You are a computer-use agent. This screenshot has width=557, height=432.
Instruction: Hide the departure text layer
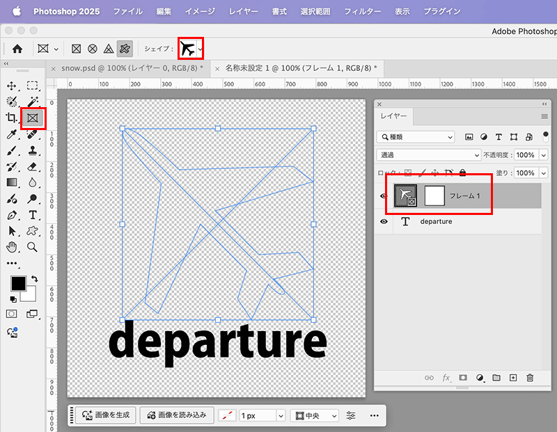(384, 221)
